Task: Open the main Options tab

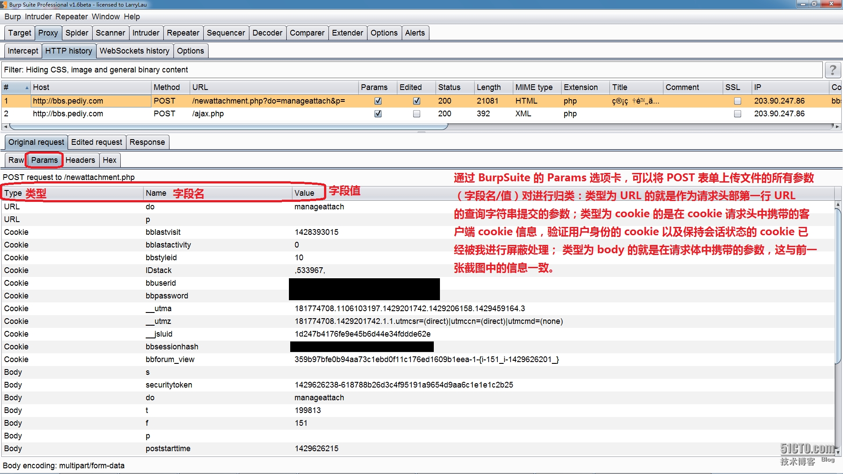Action: (x=384, y=33)
